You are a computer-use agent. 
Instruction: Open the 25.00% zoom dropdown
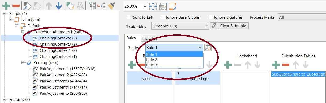pyautogui.click(x=136, y=6)
